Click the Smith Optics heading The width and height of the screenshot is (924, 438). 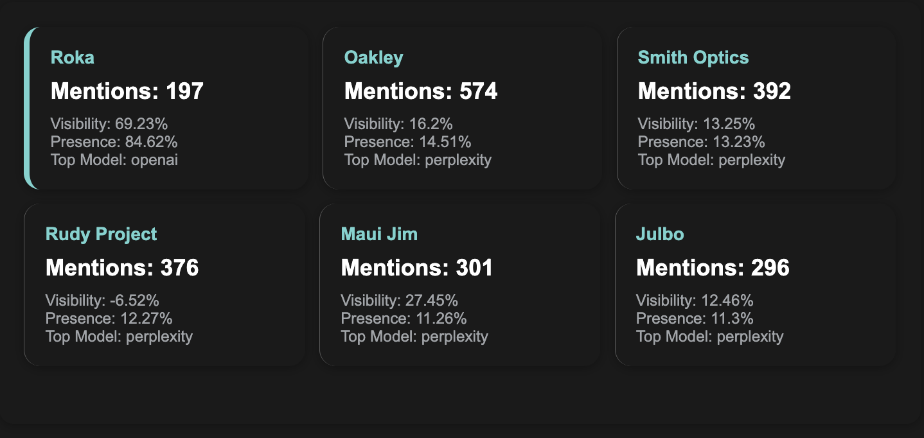693,58
